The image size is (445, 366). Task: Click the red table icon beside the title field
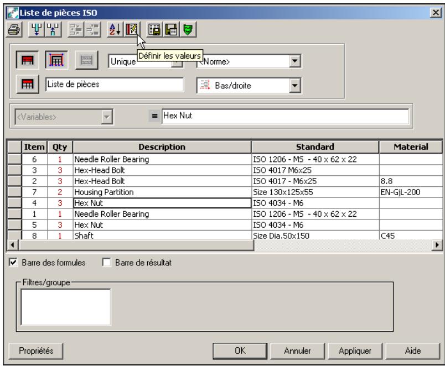point(27,84)
